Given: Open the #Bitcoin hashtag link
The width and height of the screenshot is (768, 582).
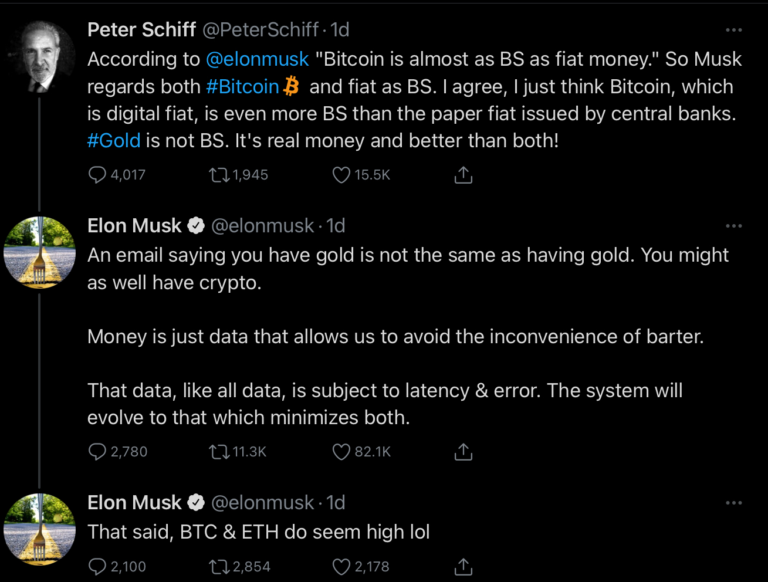Looking at the screenshot, I should [x=242, y=87].
